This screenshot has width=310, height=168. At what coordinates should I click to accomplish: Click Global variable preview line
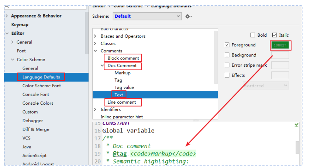[128, 131]
